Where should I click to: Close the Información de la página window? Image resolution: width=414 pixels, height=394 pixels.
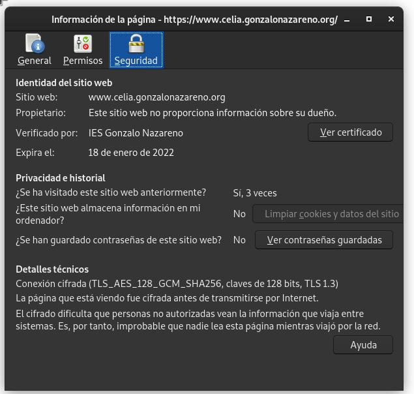(x=390, y=20)
